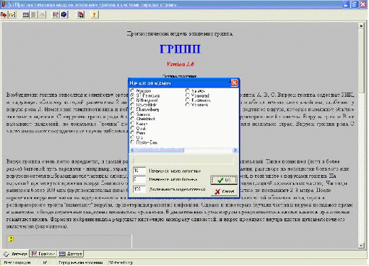Switch to the Данные tab
This screenshot has width=369, height=266.
(70, 254)
